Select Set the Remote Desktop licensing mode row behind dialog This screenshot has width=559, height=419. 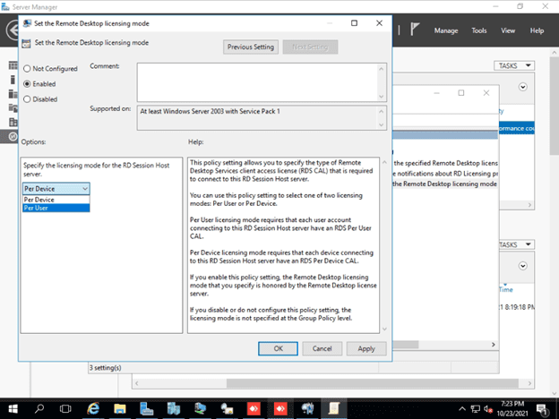[445, 184]
